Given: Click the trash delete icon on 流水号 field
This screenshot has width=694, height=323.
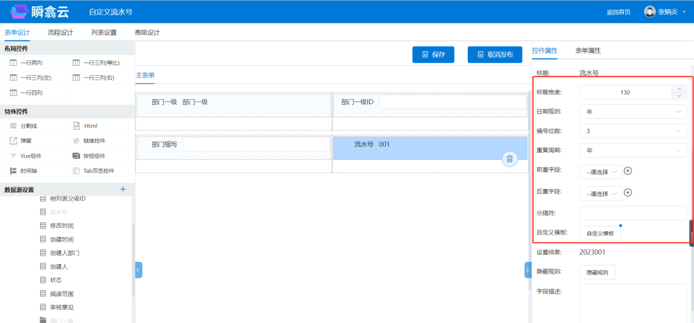Looking at the screenshot, I should click(x=509, y=159).
